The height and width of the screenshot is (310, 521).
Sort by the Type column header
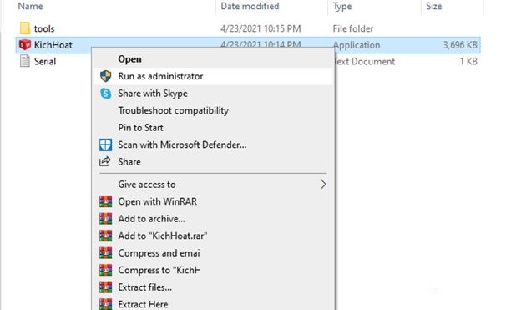342,6
